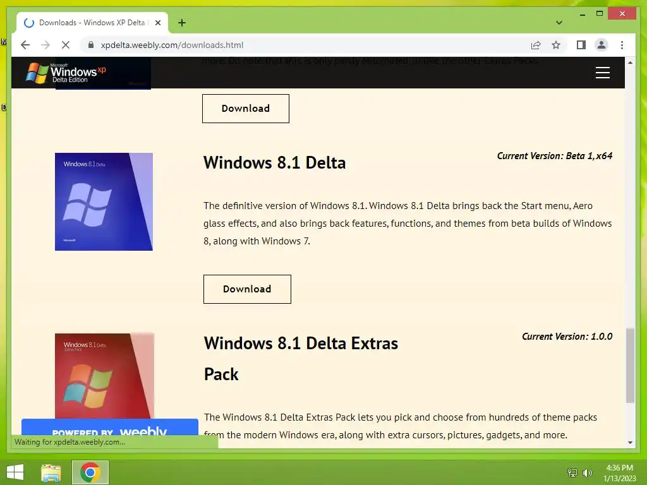Open the Powered by Weebly banner
This screenshot has width=647, height=485.
110,428
